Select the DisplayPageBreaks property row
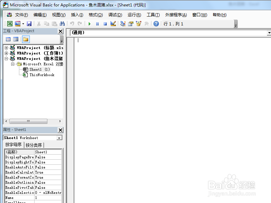Viewport: 271px width, 203px height. pos(33,157)
